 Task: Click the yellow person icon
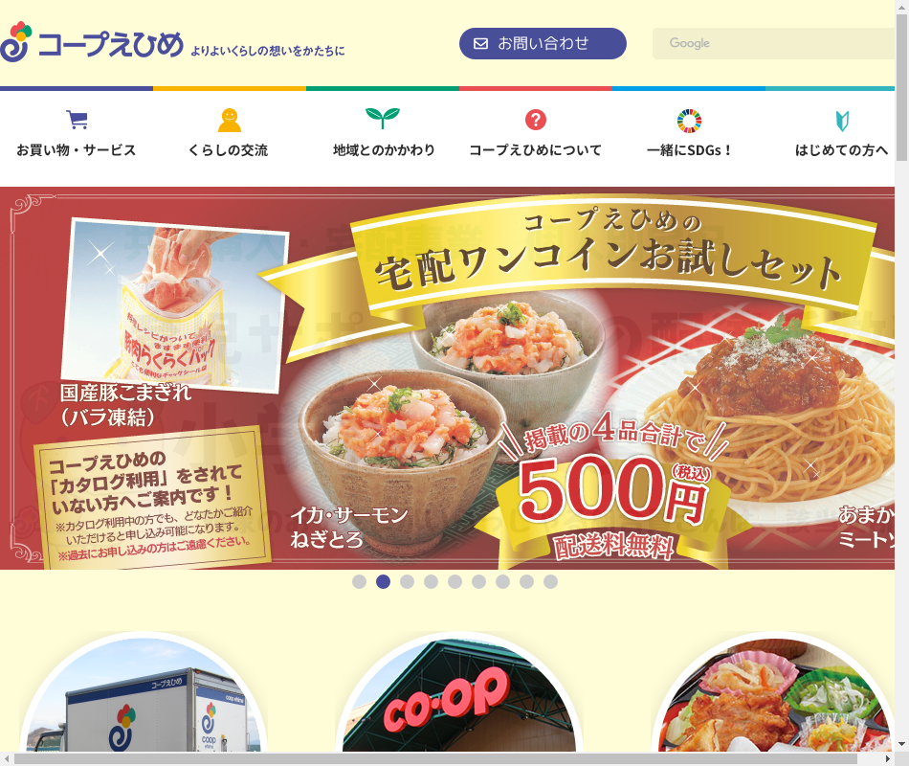230,120
